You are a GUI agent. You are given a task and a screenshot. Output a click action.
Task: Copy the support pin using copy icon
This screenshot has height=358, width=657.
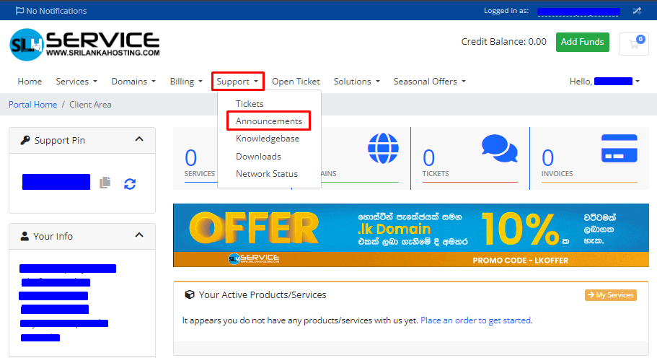tap(105, 183)
